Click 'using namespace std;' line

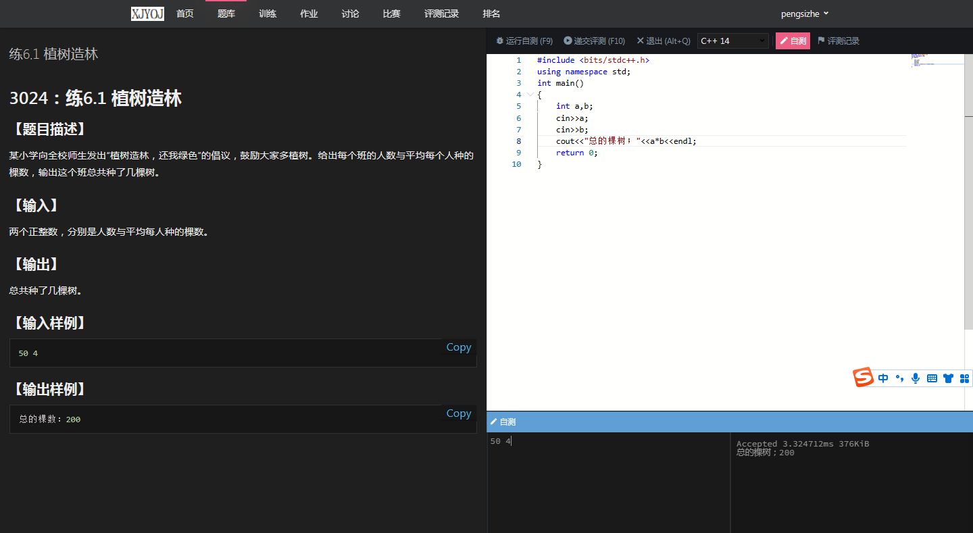(x=584, y=72)
